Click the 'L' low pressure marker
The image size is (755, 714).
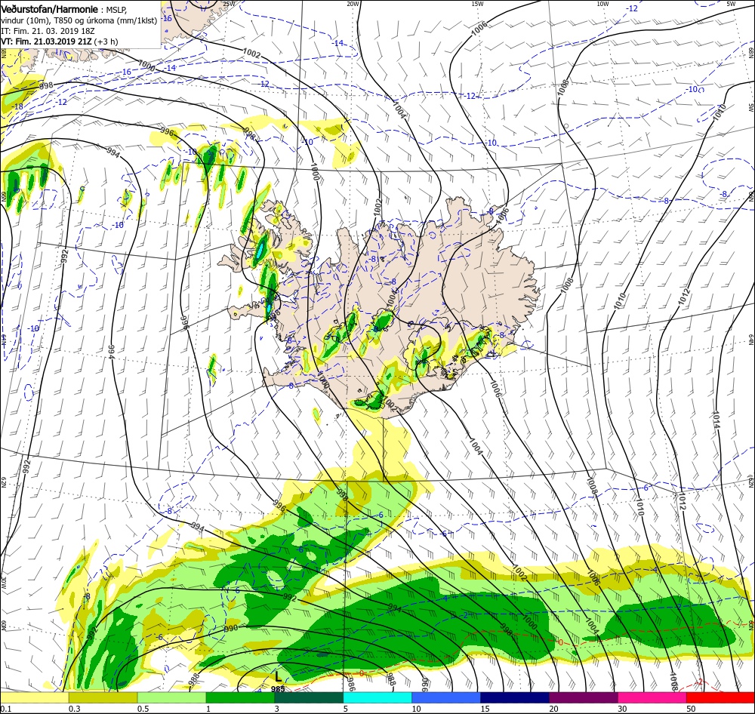278,678
